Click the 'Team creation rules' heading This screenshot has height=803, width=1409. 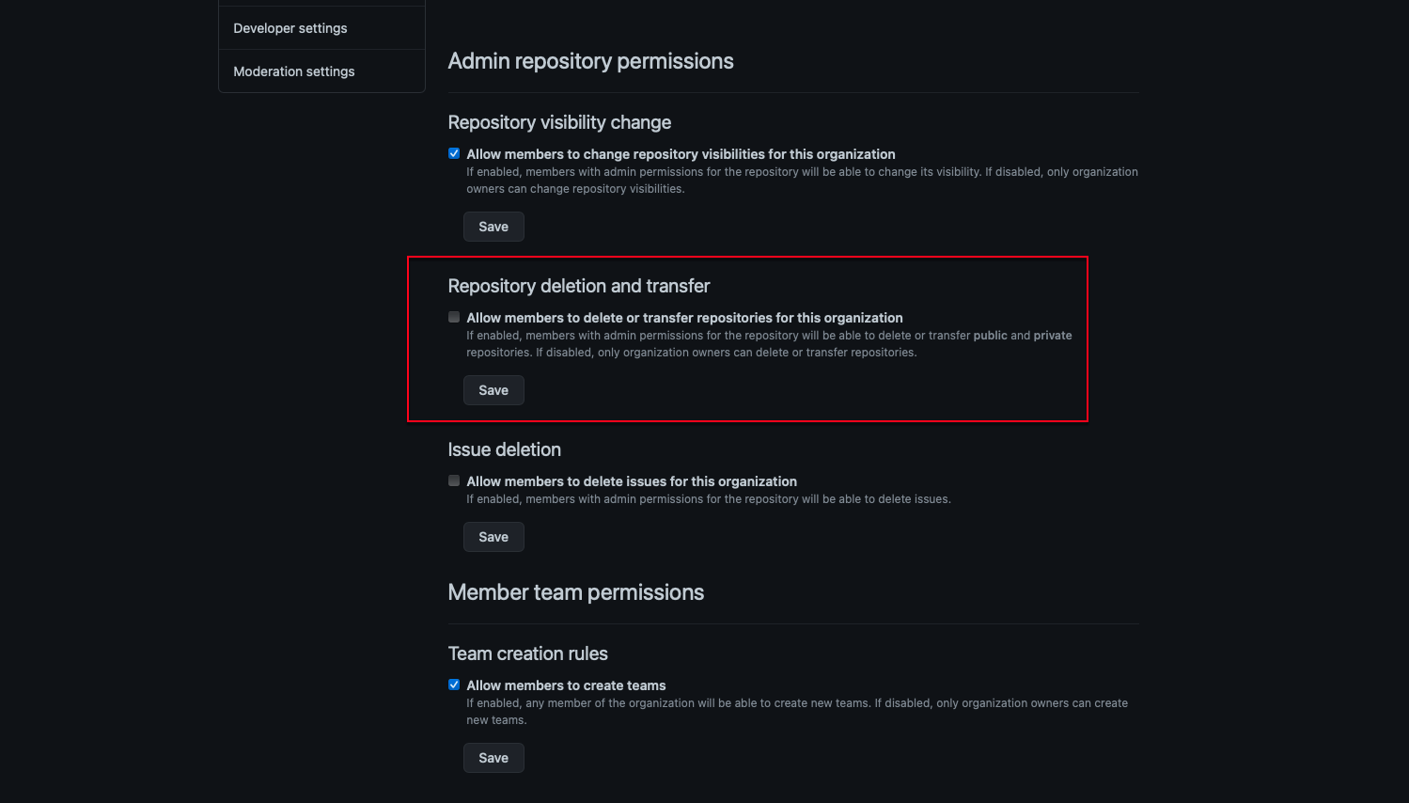point(527,653)
